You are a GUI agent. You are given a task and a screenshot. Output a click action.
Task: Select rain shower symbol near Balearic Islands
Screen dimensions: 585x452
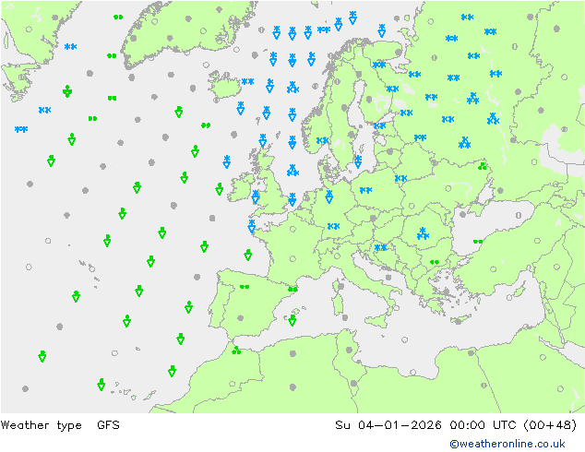pos(292,320)
